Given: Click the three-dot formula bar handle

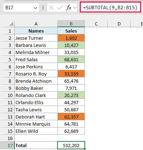Looking at the screenshot, I should [43, 8].
